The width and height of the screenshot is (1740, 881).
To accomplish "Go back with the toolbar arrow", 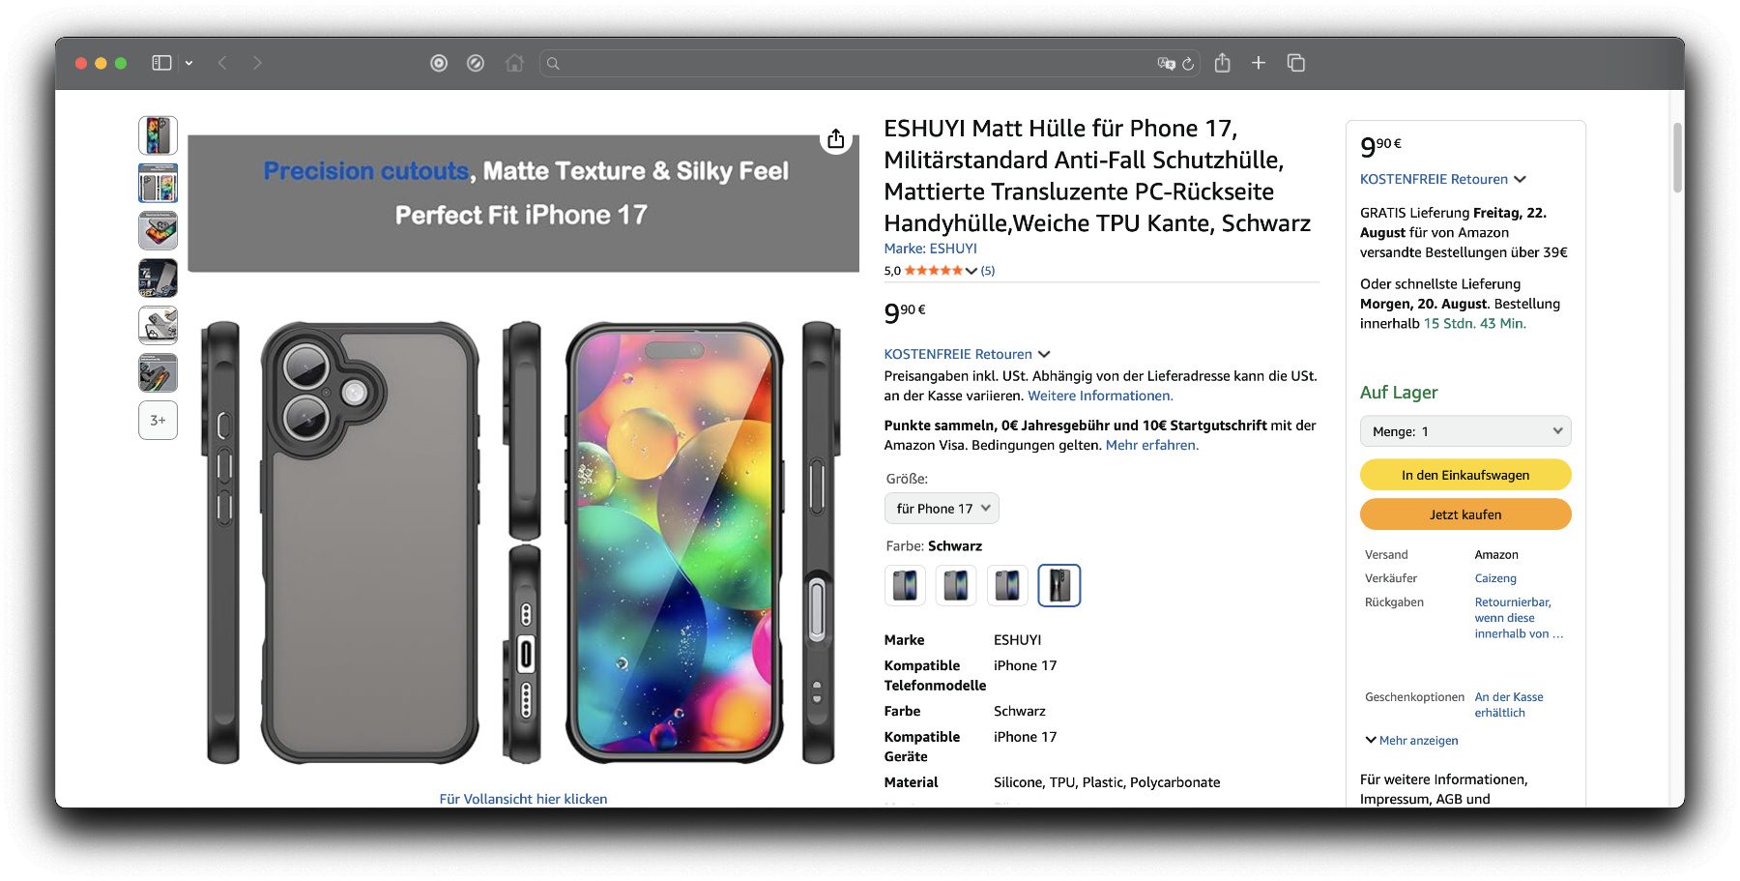I will (223, 63).
